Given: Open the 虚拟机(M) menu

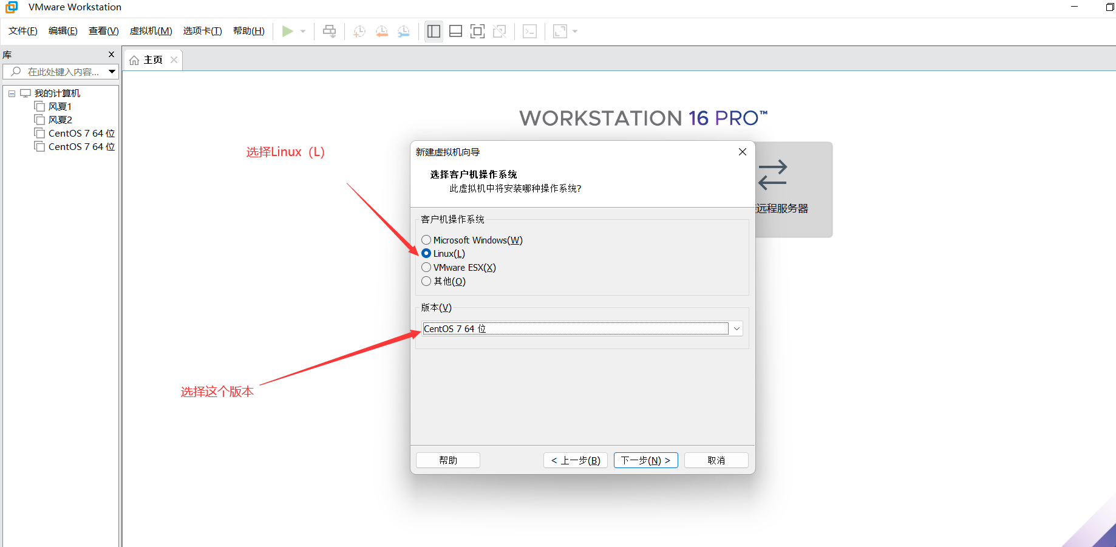Looking at the screenshot, I should 151,31.
